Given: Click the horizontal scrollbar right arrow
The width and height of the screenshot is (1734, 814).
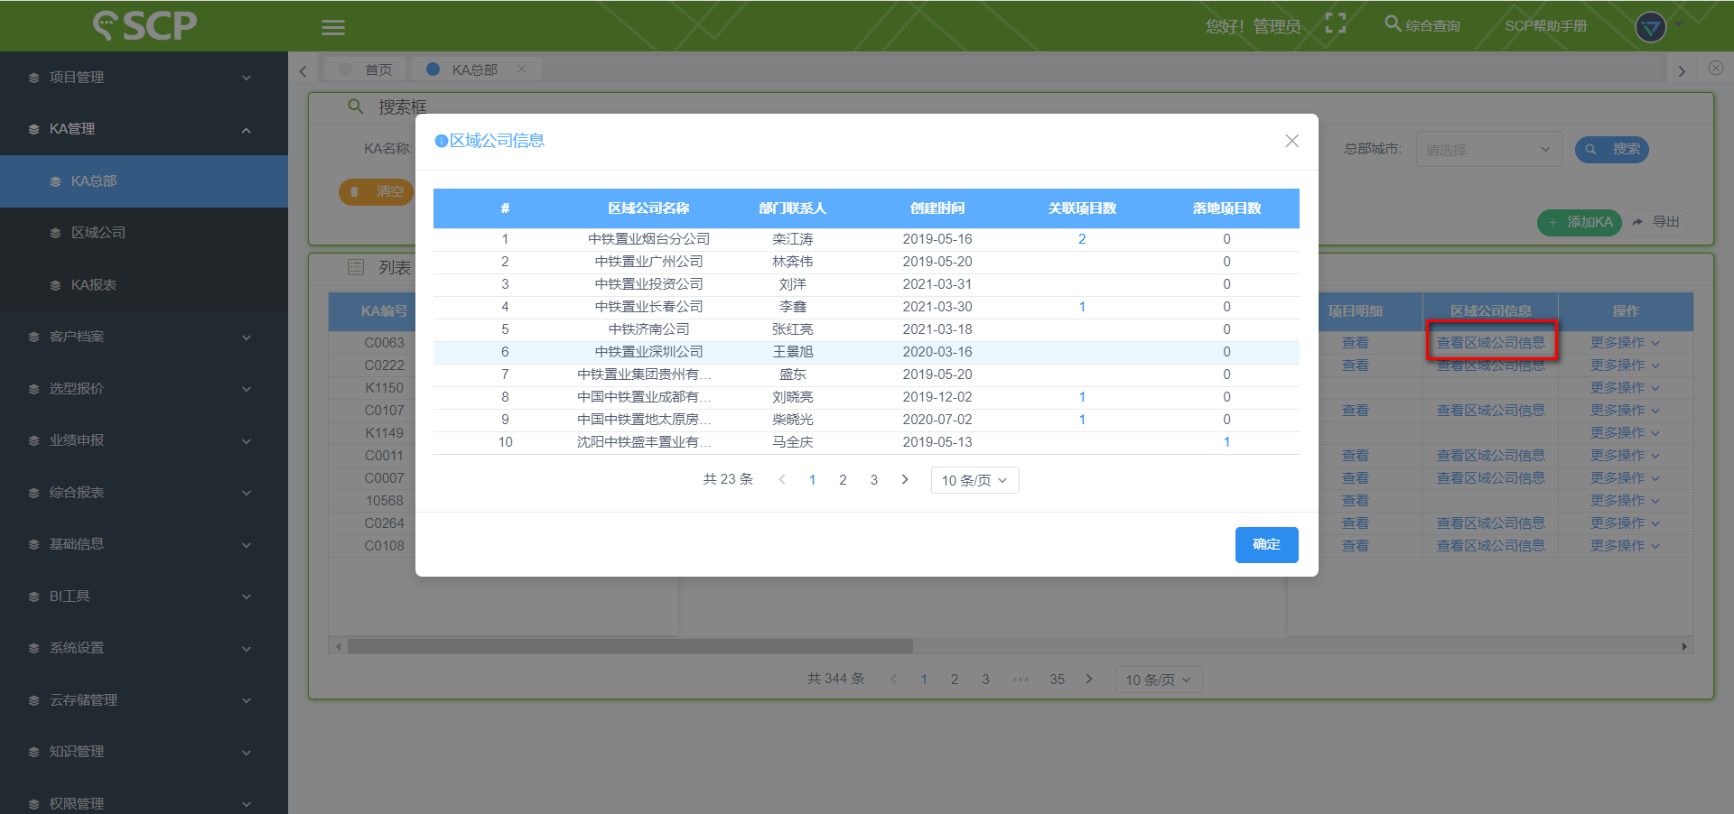Looking at the screenshot, I should (x=1684, y=646).
